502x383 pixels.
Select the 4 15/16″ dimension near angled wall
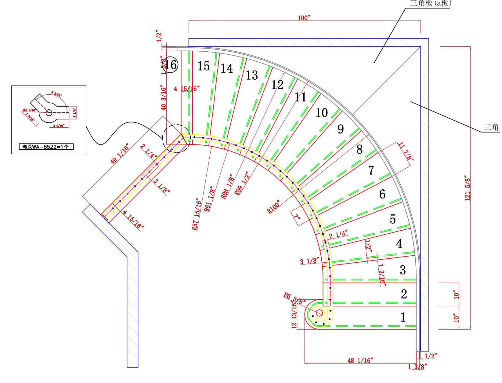133,220
